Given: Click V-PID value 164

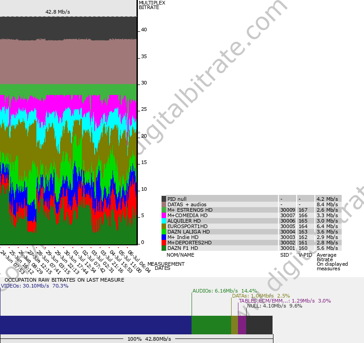Looking at the screenshot, I should [303, 226].
